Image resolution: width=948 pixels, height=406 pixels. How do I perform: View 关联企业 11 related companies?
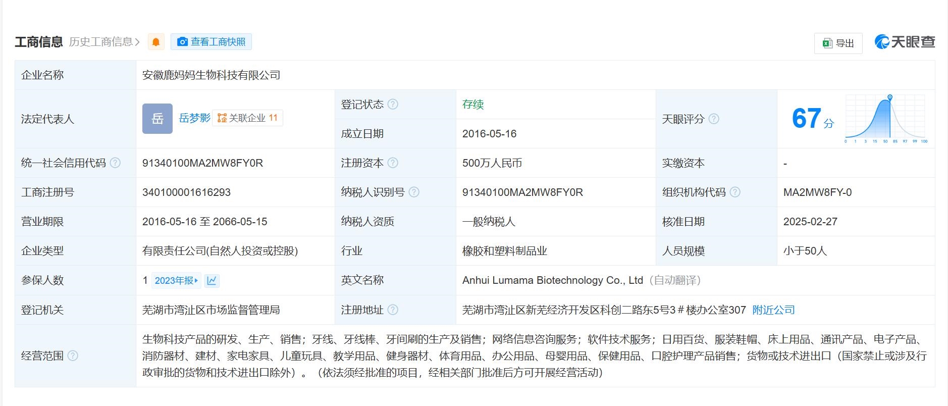(247, 118)
